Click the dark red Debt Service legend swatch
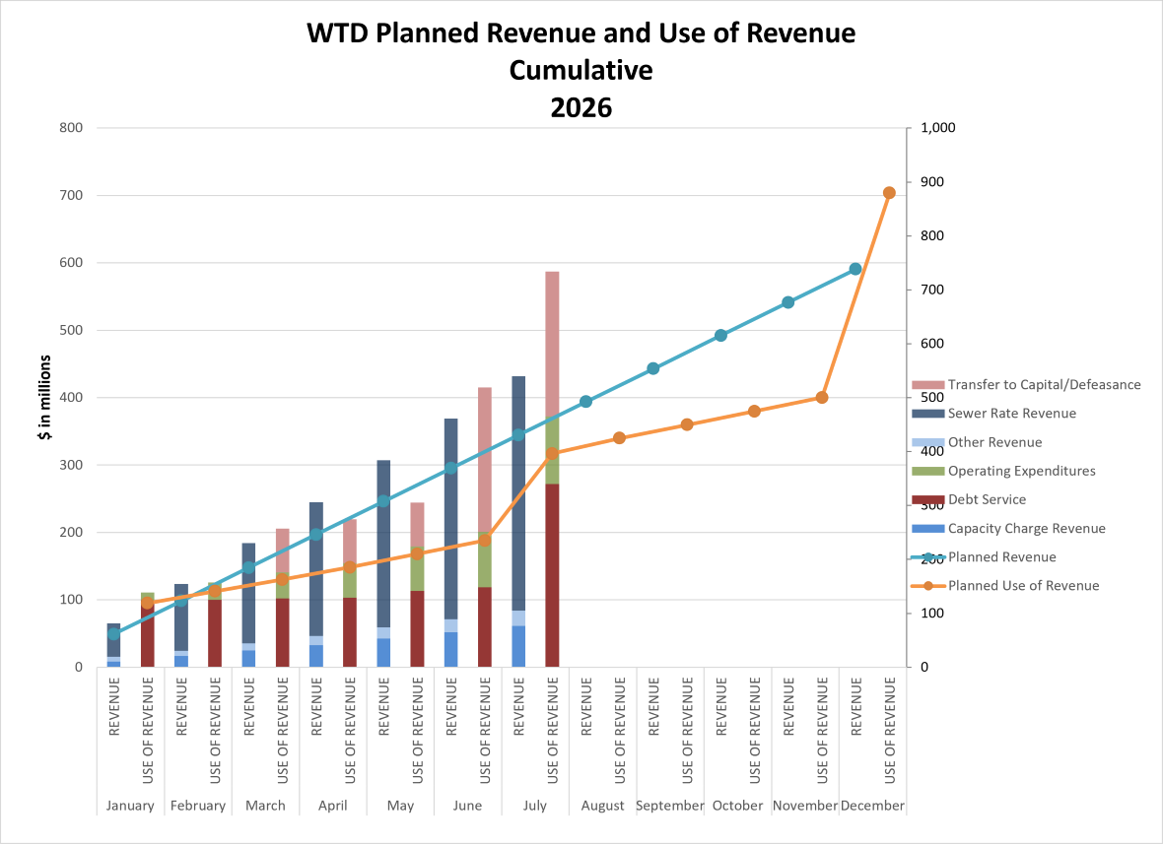 pyautogui.click(x=927, y=500)
